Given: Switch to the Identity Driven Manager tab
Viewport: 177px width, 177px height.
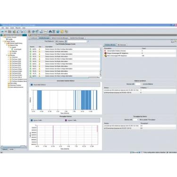Looking at the screenshot, I should (77, 38).
